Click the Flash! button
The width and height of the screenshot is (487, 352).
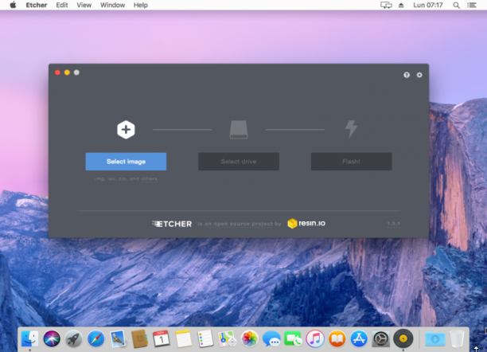pos(351,162)
